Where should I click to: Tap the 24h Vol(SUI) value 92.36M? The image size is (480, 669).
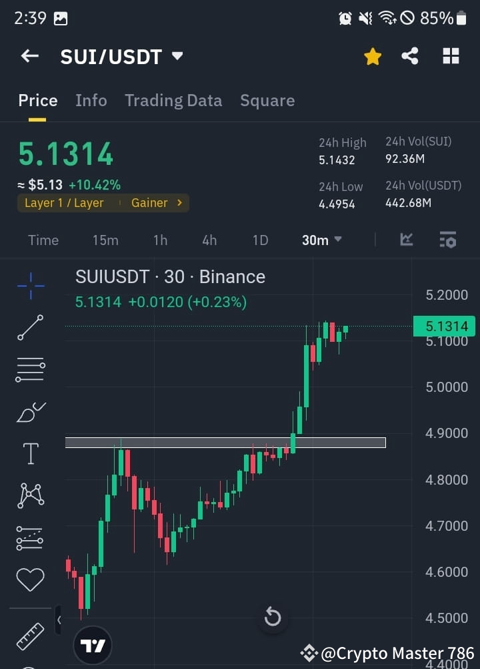click(405, 159)
